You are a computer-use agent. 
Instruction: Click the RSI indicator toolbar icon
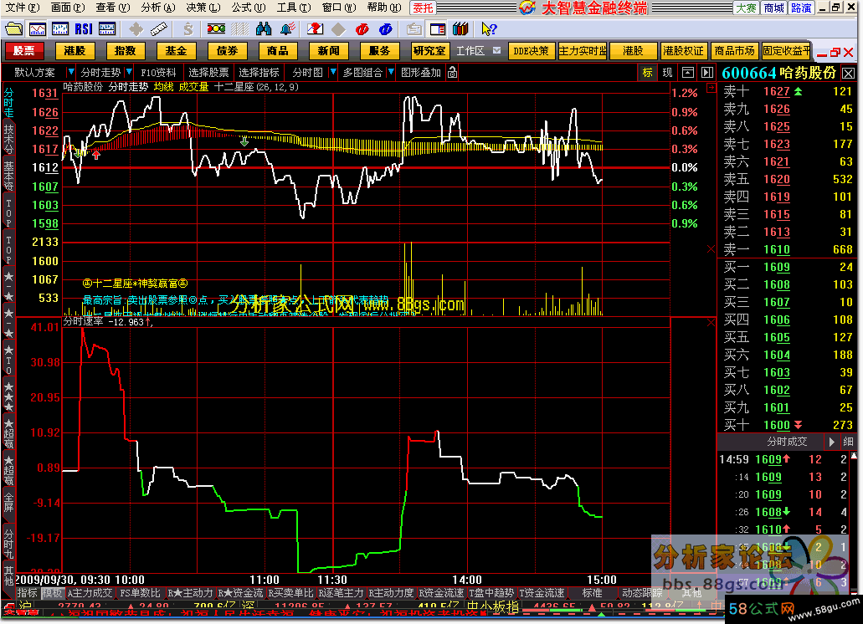[x=83, y=28]
